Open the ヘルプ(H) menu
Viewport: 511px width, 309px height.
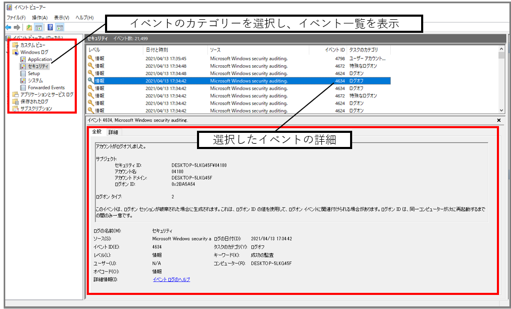[85, 18]
